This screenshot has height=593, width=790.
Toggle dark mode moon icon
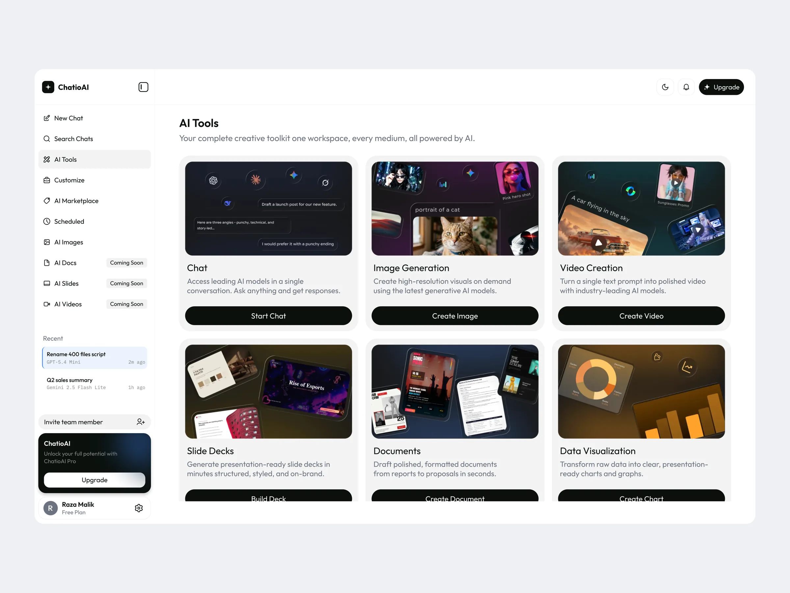(x=665, y=87)
